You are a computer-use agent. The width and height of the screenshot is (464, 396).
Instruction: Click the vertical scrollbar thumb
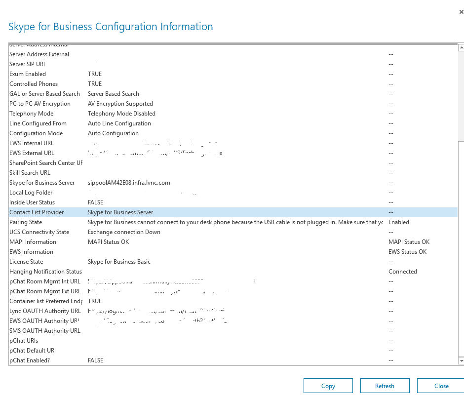461,248
